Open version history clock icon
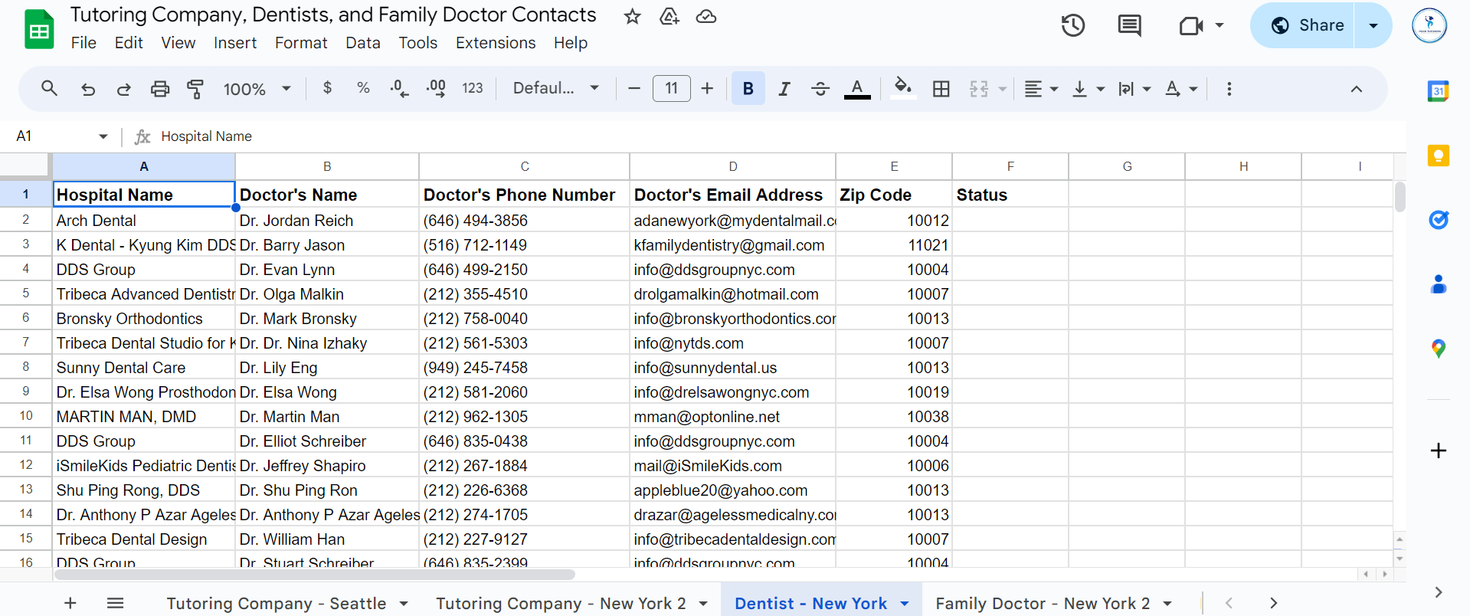This screenshot has width=1470, height=616. [1072, 26]
